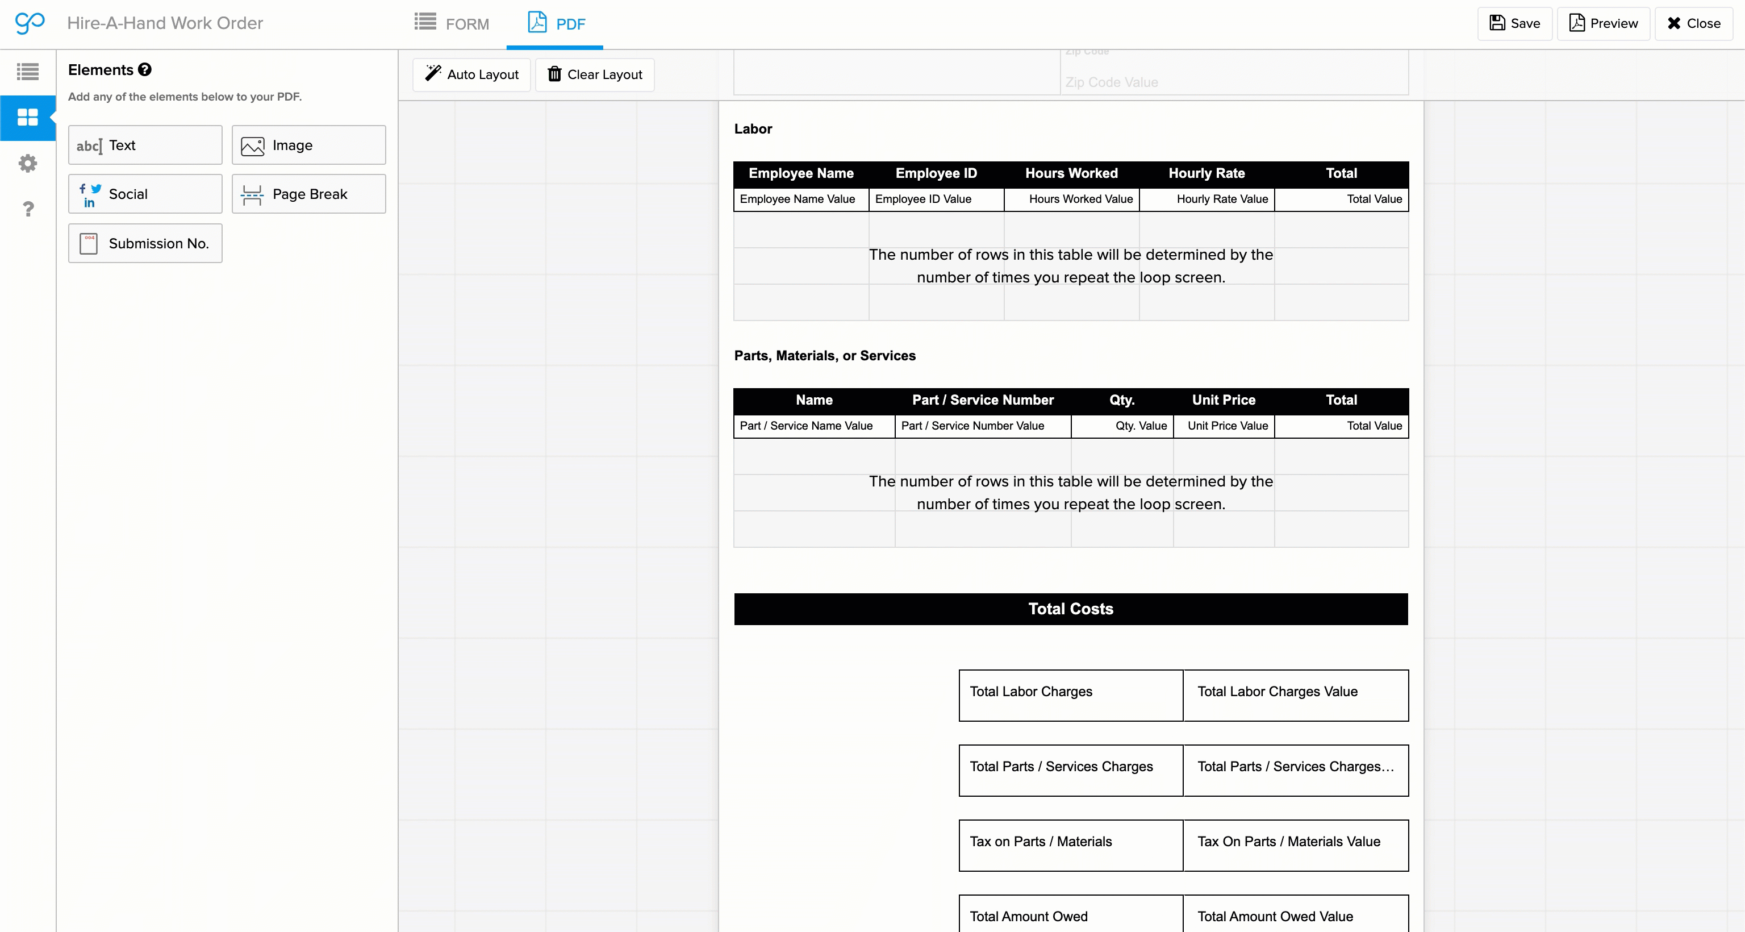This screenshot has height=932, width=1745.
Task: Close the PDF designer
Action: coord(1693,24)
